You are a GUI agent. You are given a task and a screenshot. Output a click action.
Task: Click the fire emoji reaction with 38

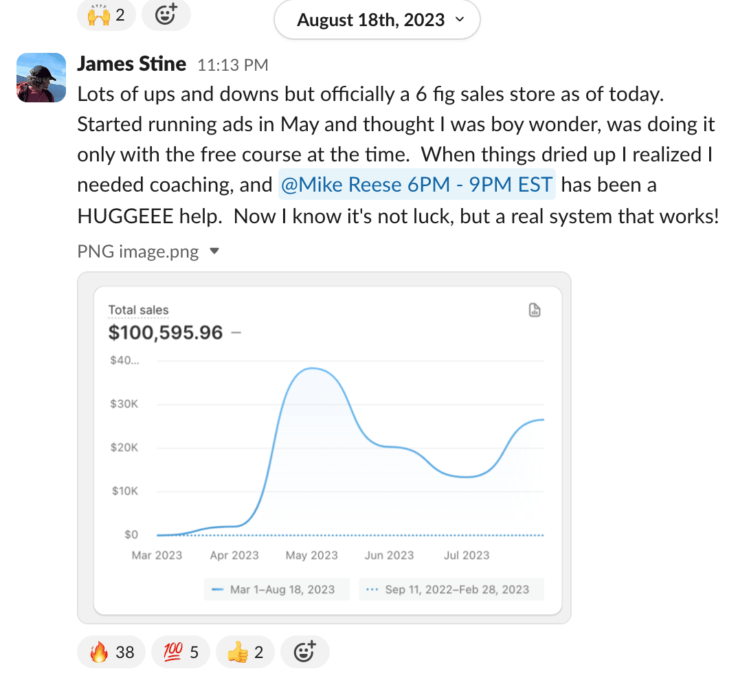click(111, 651)
